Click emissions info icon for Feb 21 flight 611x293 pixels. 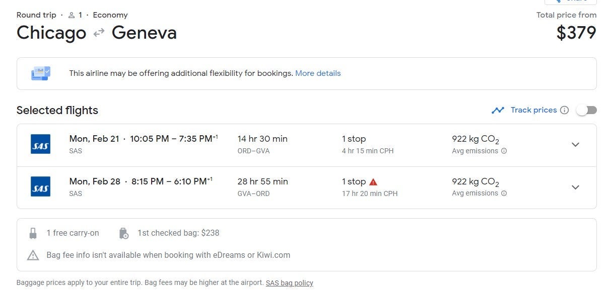point(504,151)
